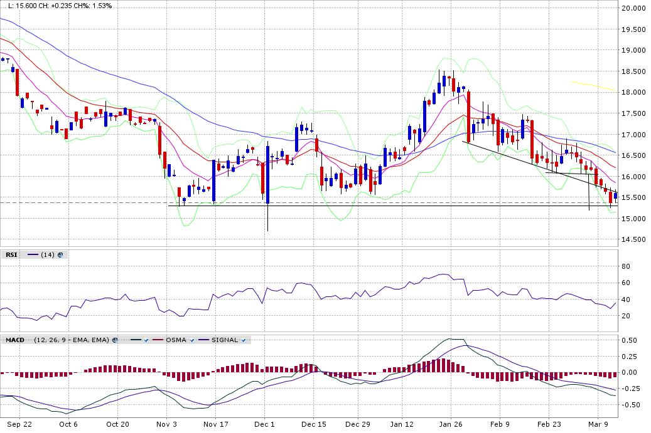
Task: Toggle the MACD line checkbox
Action: 145,340
